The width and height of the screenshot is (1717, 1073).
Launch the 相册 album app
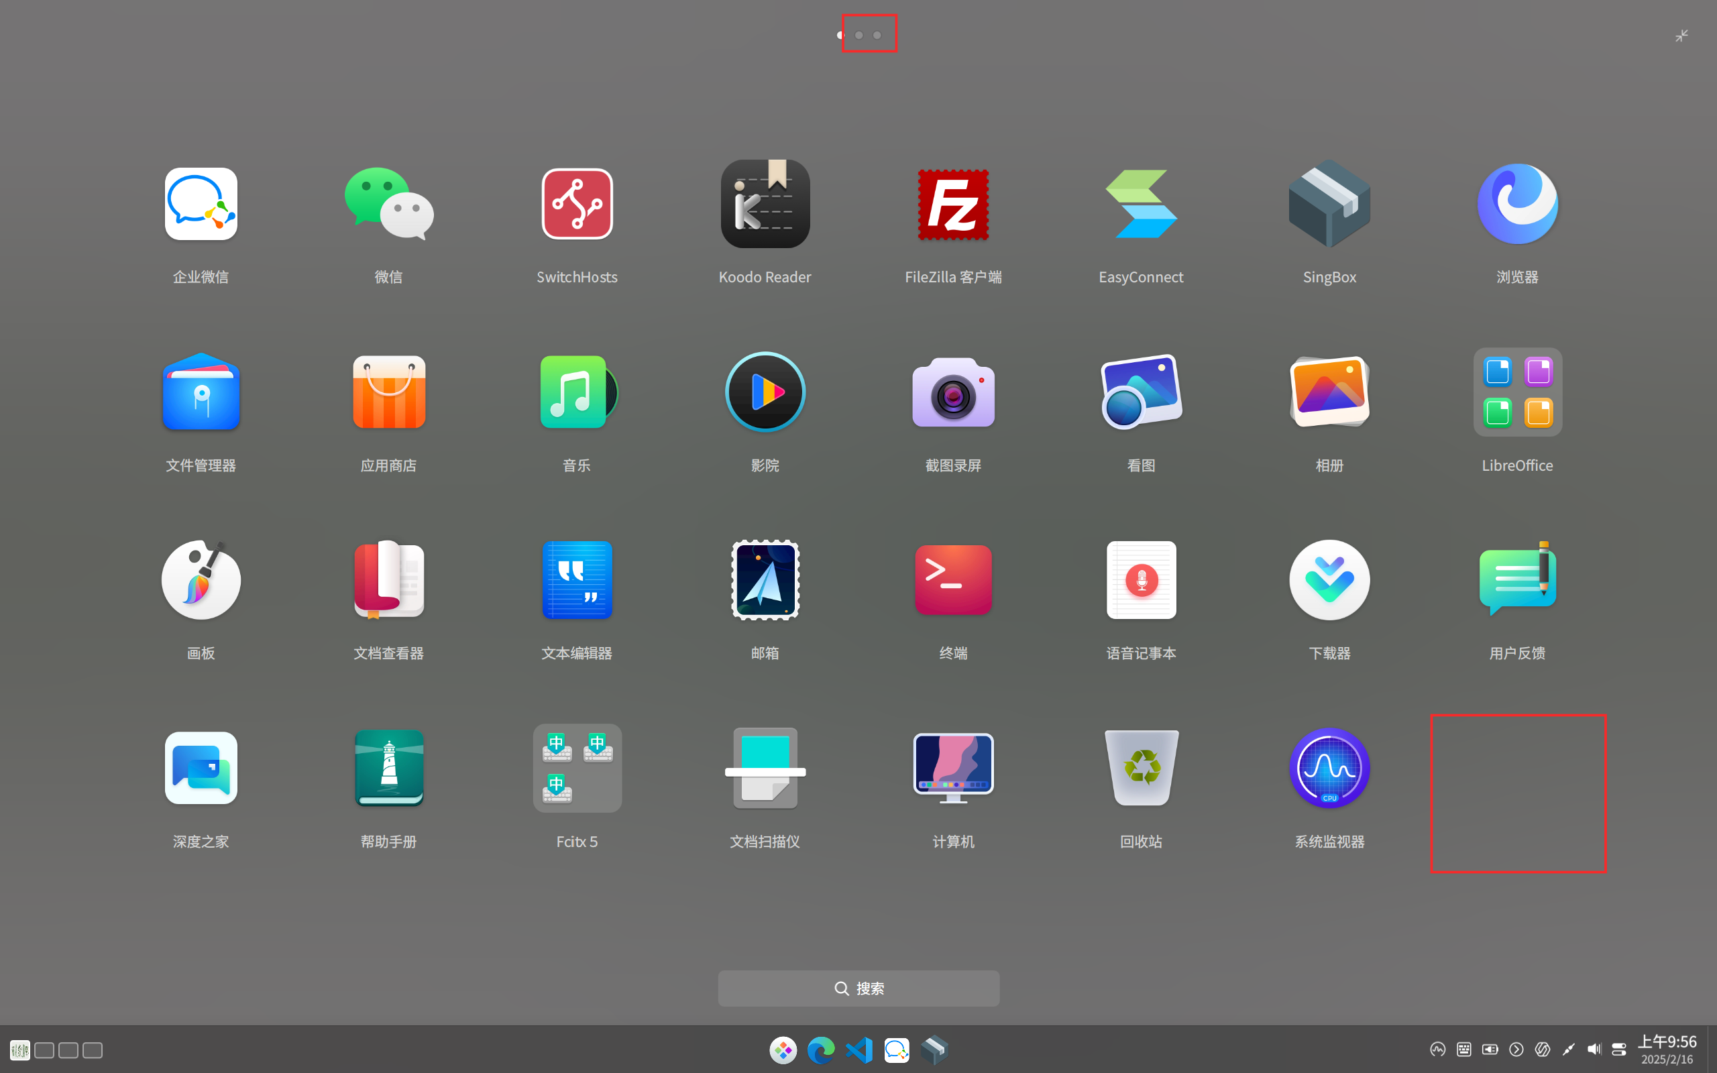tap(1329, 392)
